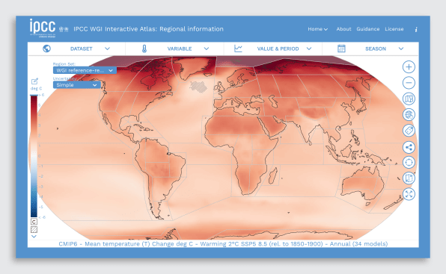Zoom out with the minus button
The image size is (446, 274).
tap(409, 83)
